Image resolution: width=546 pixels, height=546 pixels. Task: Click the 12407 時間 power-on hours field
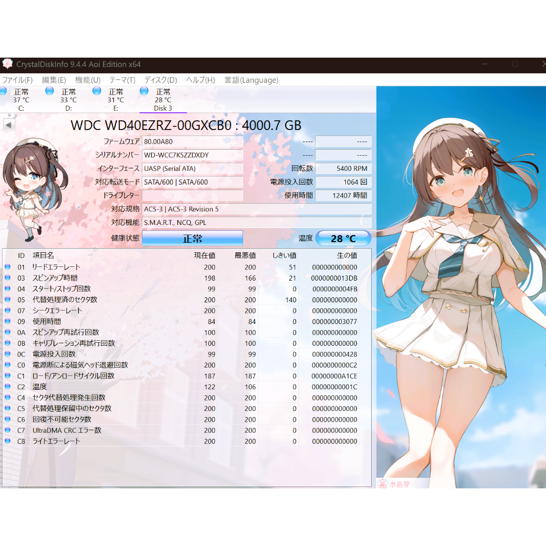click(x=343, y=195)
